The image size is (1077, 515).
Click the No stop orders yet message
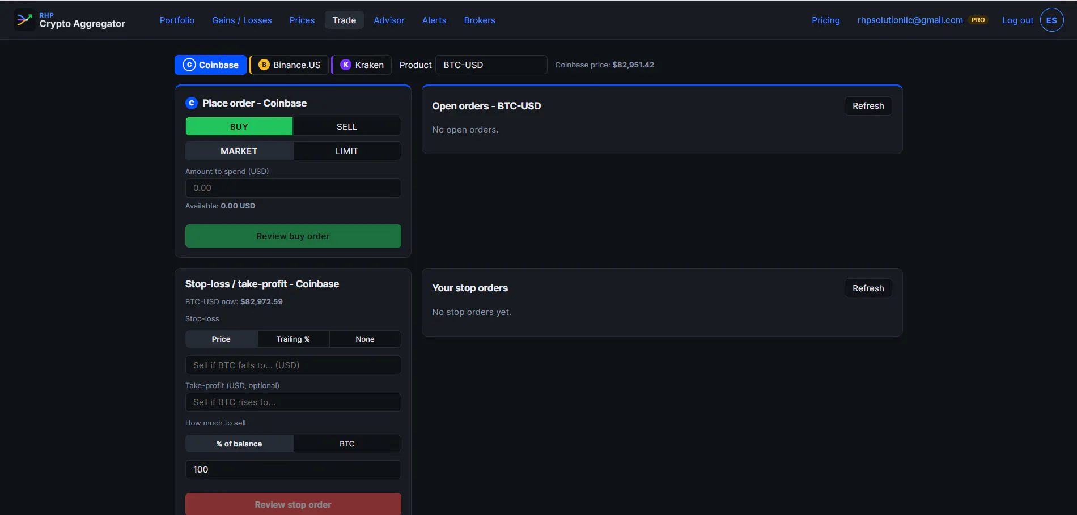472,312
